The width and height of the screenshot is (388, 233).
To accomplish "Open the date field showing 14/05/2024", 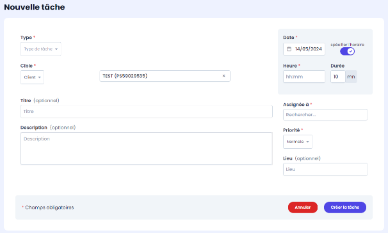I will (304, 49).
